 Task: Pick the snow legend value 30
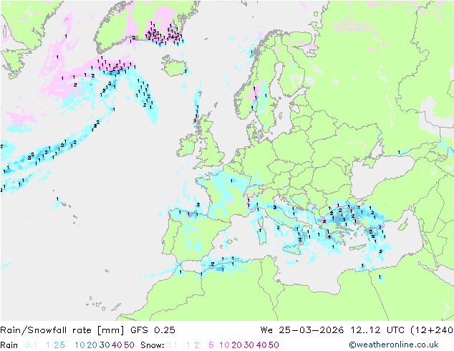point(249,345)
